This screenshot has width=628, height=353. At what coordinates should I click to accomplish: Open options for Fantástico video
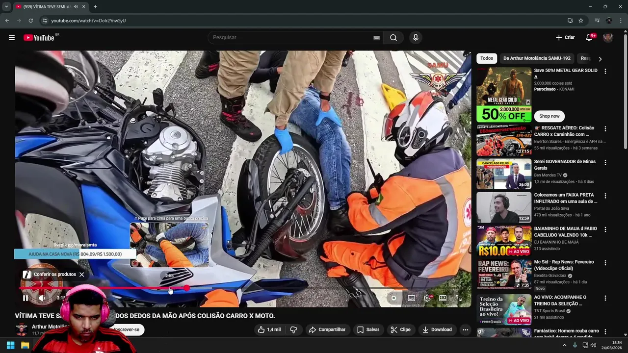(x=605, y=332)
